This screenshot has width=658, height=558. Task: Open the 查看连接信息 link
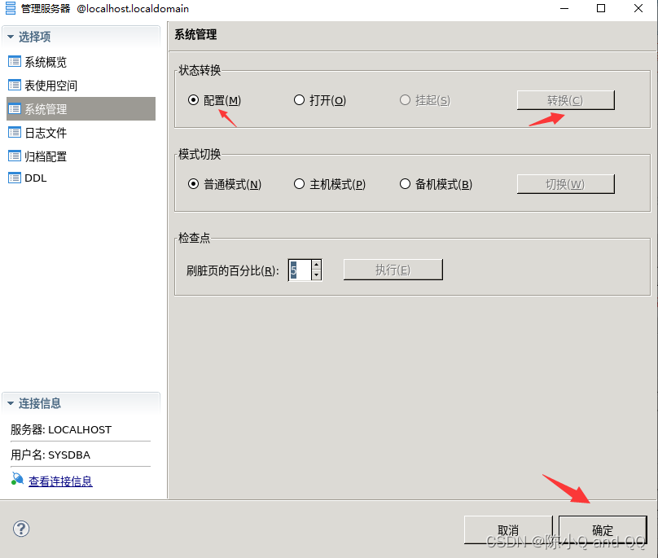(x=60, y=481)
